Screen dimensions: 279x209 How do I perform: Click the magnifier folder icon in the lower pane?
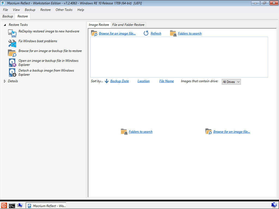point(208,131)
